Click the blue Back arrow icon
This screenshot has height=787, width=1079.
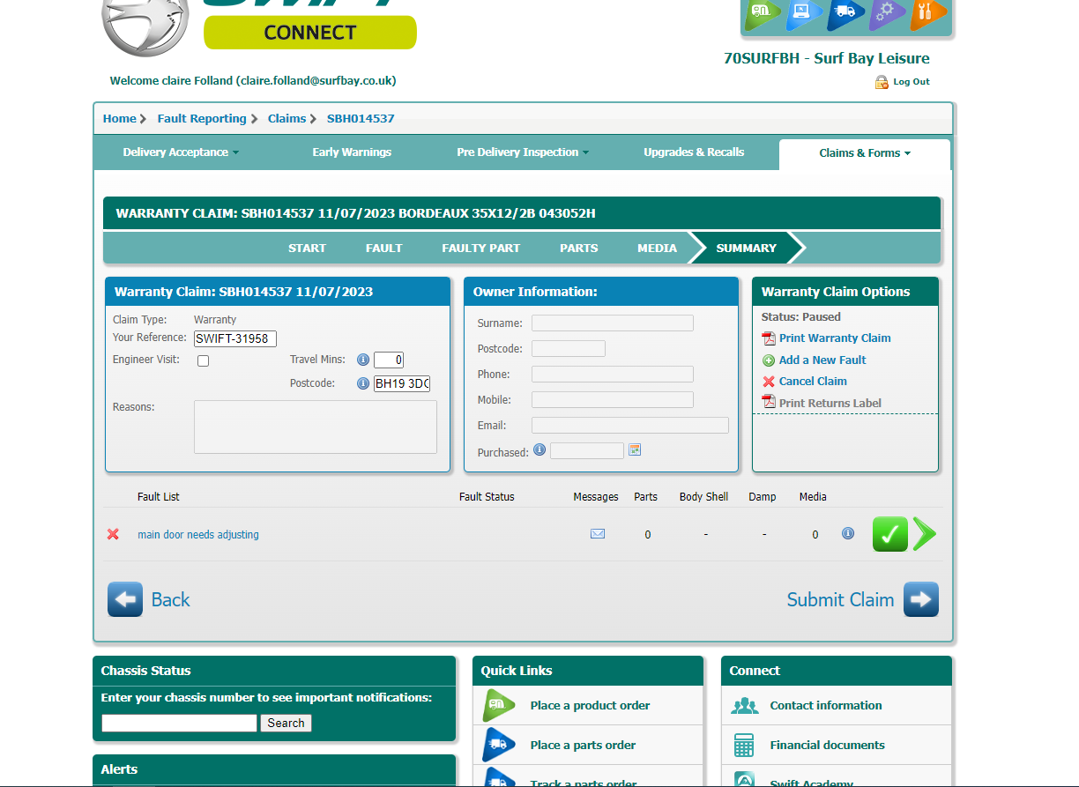tap(125, 599)
